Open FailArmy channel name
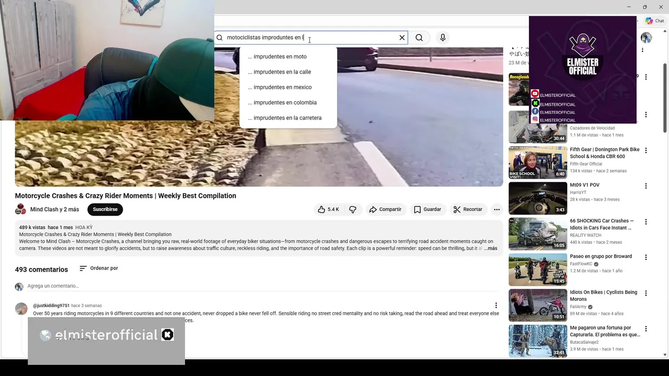This screenshot has width=669, height=376. click(578, 307)
